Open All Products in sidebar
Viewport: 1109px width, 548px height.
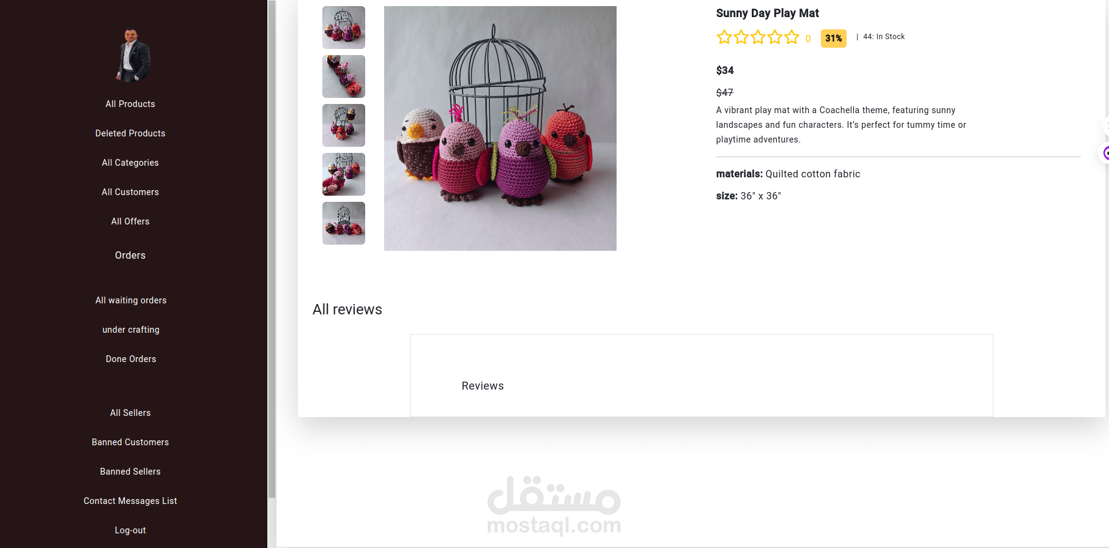[x=130, y=104]
